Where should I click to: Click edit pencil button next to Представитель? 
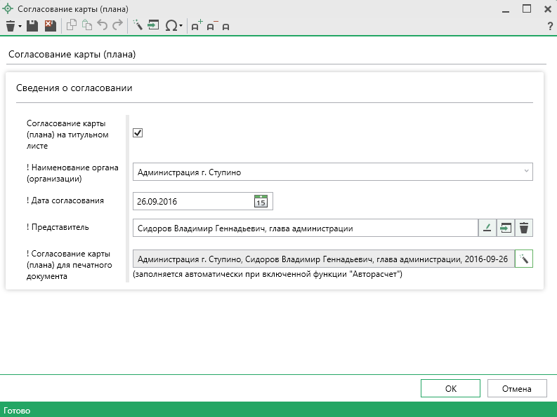pos(487,228)
